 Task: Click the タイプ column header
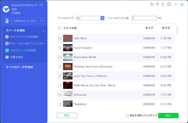point(149,28)
